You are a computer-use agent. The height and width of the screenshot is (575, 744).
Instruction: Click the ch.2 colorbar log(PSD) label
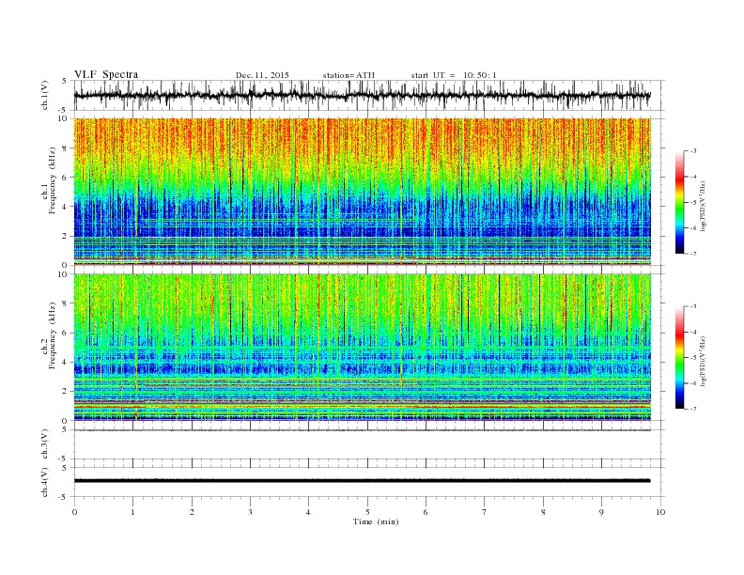[704, 361]
